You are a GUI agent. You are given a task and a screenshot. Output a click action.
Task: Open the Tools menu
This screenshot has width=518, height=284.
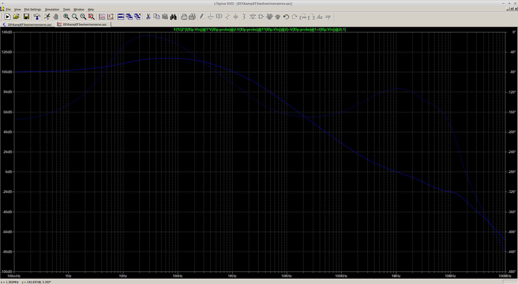click(x=67, y=9)
